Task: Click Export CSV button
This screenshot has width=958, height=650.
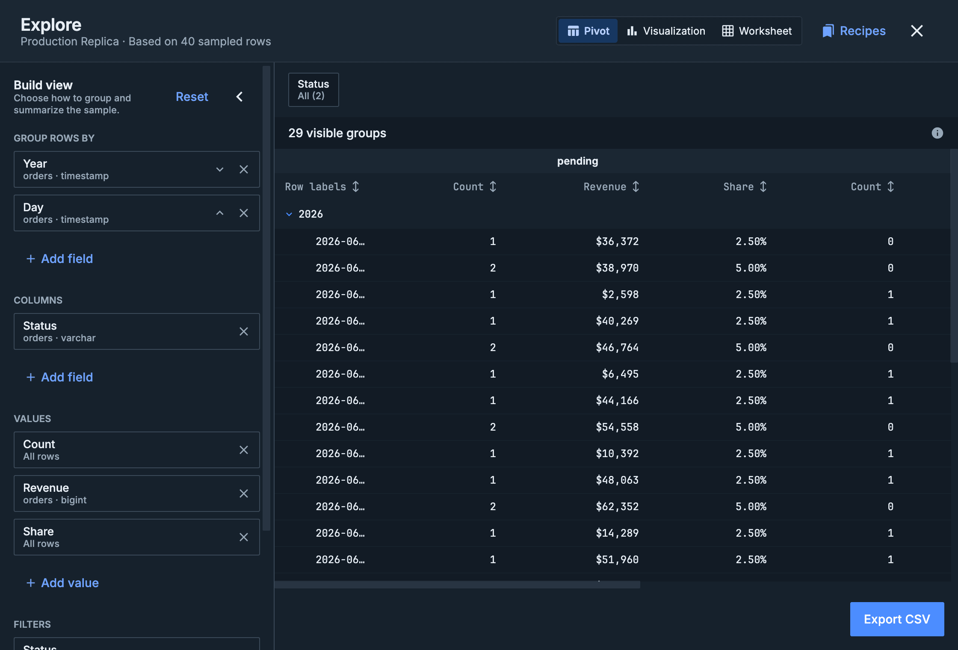Action: 897,619
